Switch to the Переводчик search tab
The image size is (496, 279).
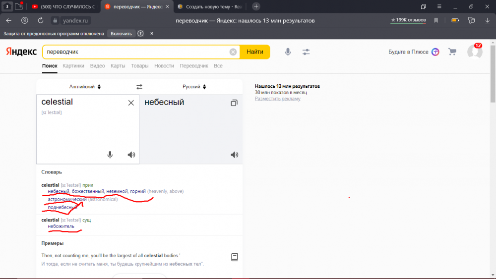click(x=194, y=66)
